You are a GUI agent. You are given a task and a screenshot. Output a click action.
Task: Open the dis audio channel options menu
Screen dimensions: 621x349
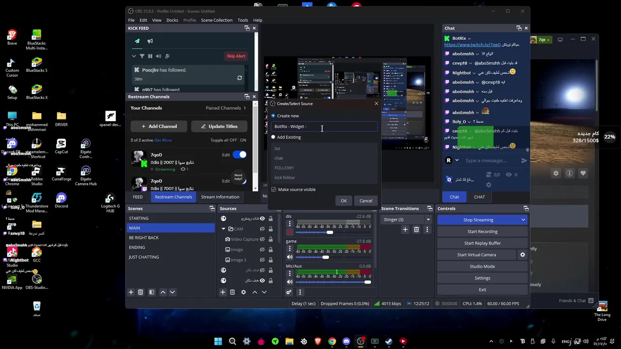(290, 224)
